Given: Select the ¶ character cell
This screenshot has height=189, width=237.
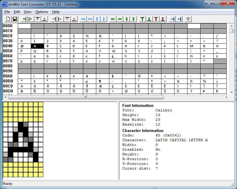Looking at the screenshot, I should (103, 81).
